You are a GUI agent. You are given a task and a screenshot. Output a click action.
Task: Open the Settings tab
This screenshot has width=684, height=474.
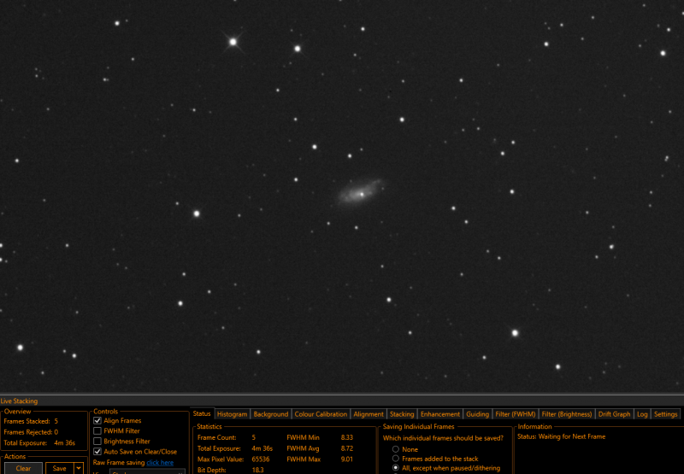pyautogui.click(x=666, y=414)
